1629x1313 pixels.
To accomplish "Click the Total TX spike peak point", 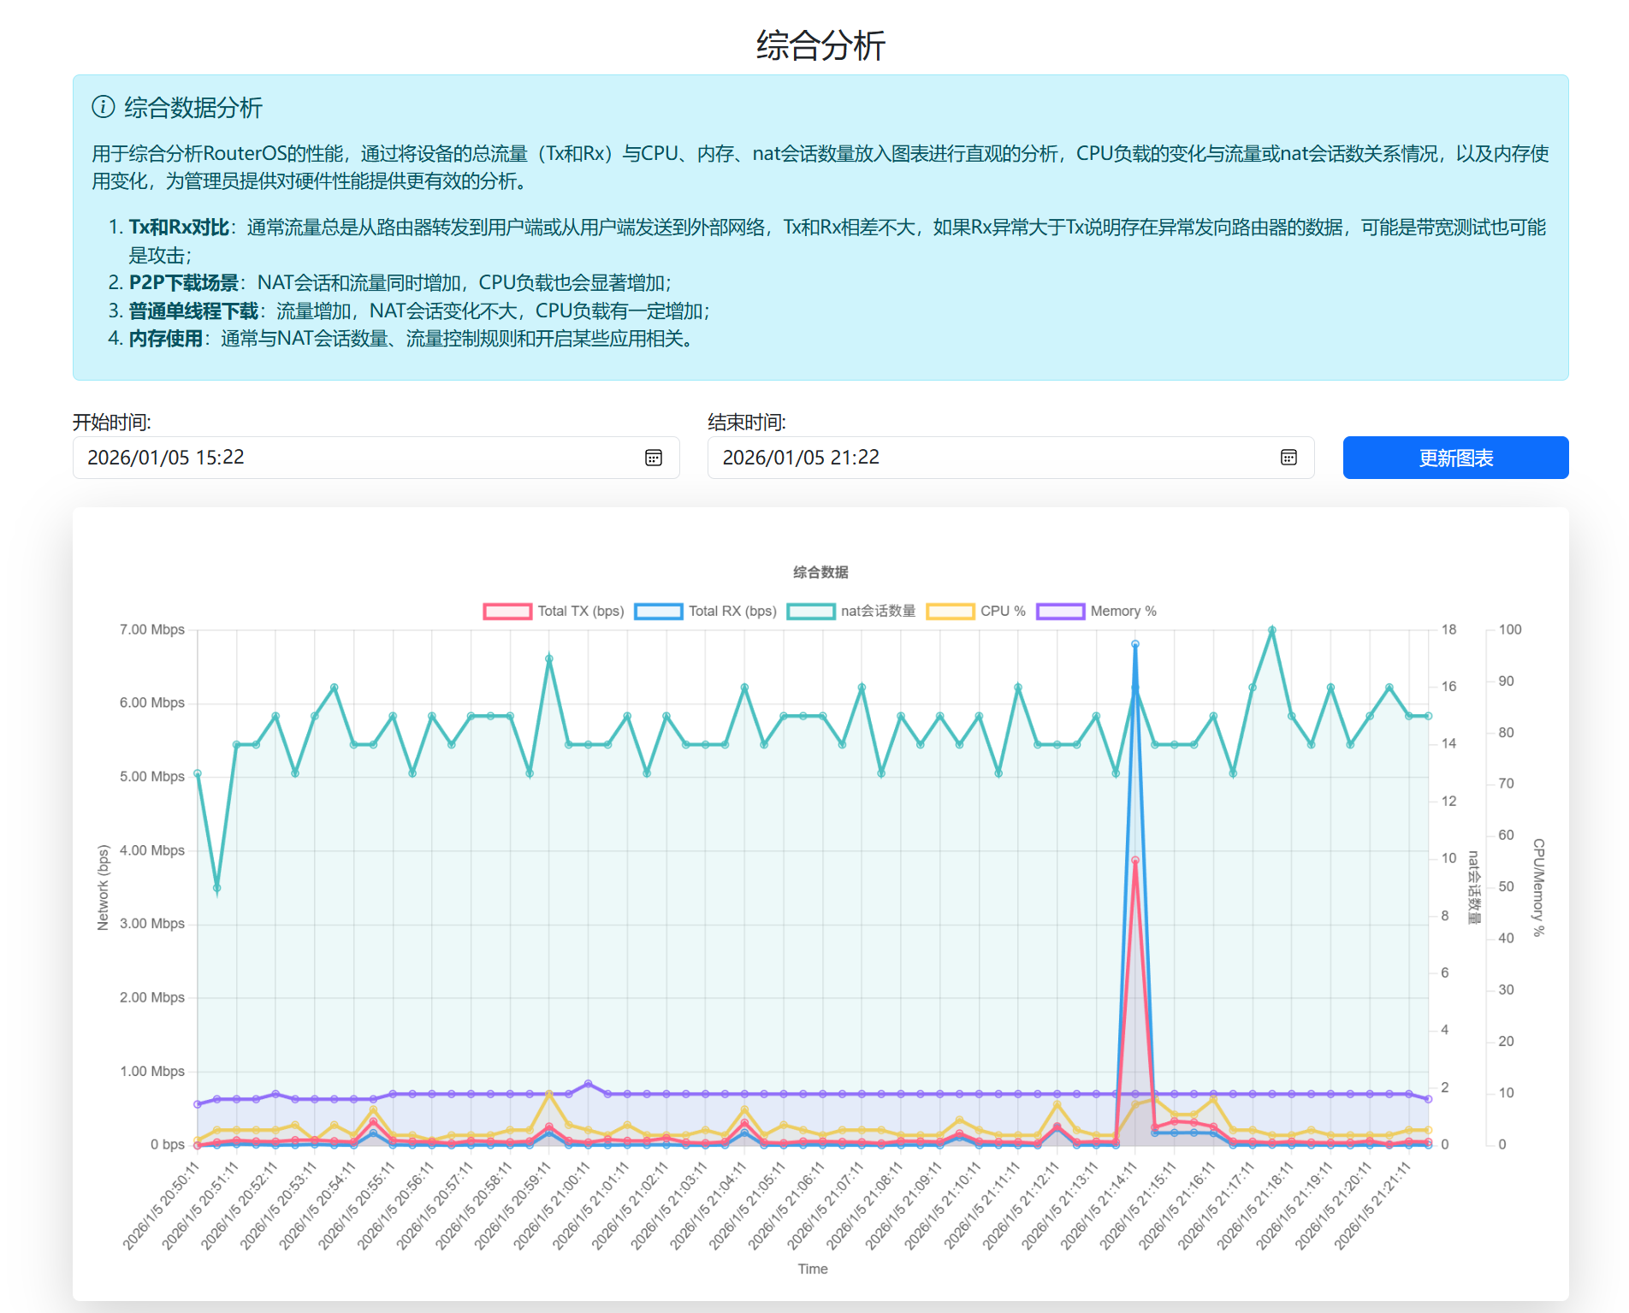I will [x=1135, y=860].
